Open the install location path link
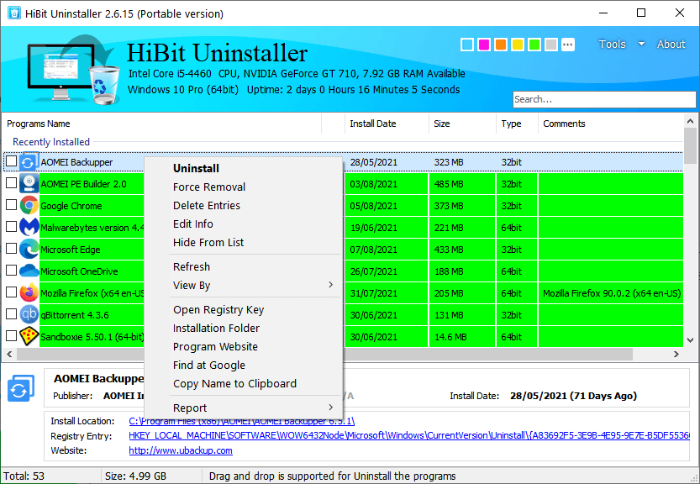The width and height of the screenshot is (700, 484). tap(241, 421)
